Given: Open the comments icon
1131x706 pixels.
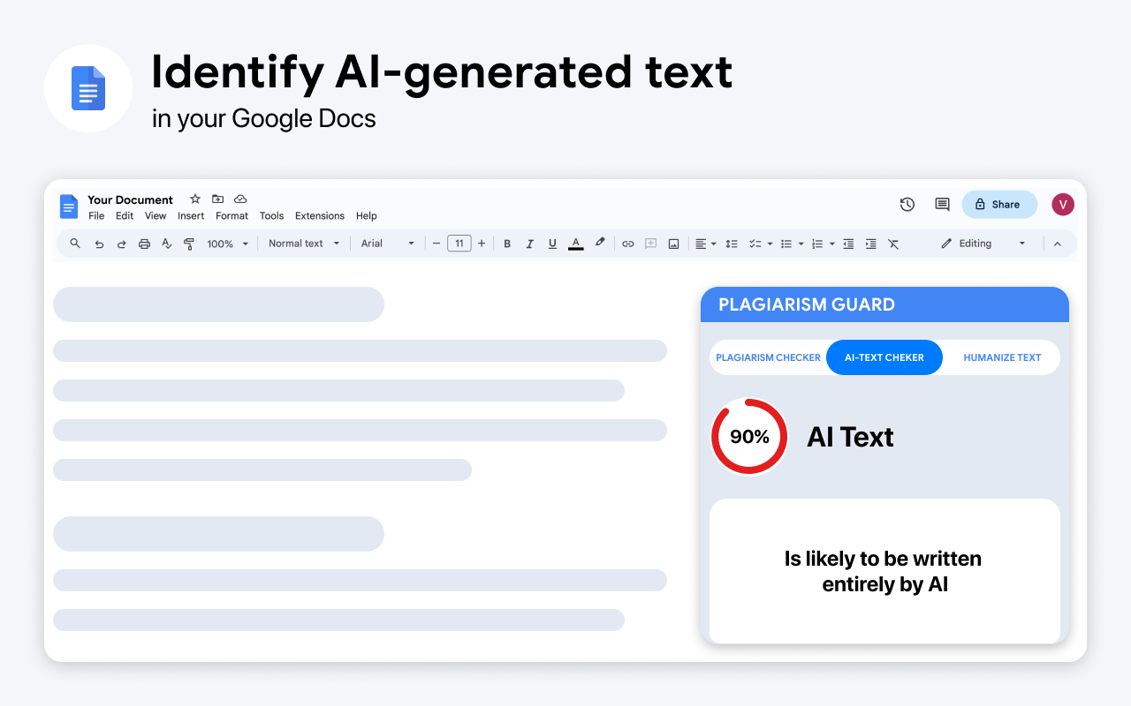Looking at the screenshot, I should (x=943, y=205).
